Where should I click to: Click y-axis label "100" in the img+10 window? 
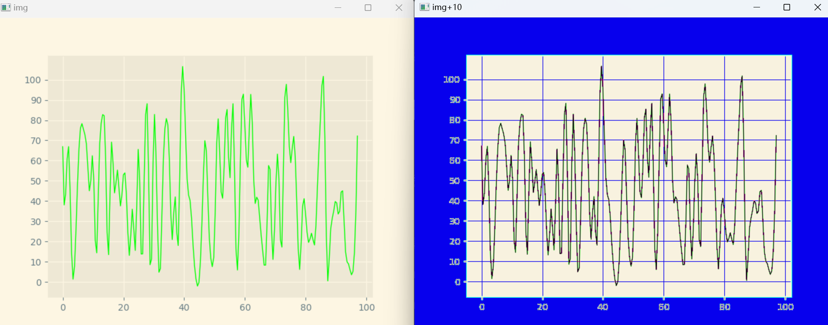[x=451, y=80]
